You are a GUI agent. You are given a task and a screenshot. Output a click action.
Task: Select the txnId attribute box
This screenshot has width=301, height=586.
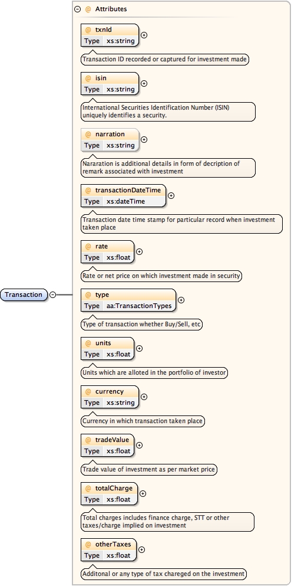click(x=110, y=35)
